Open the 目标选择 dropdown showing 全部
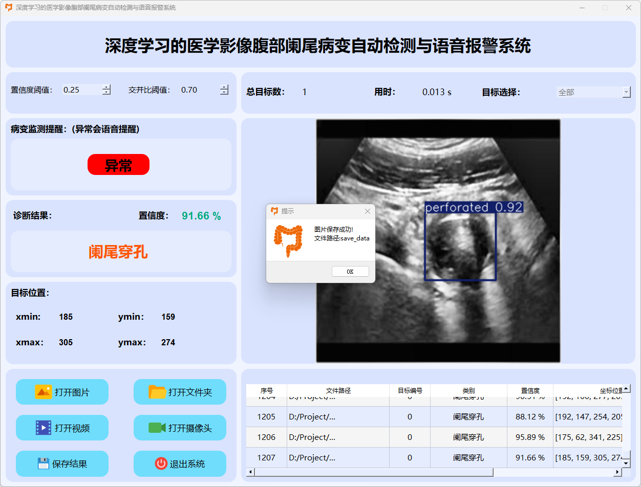 point(593,92)
